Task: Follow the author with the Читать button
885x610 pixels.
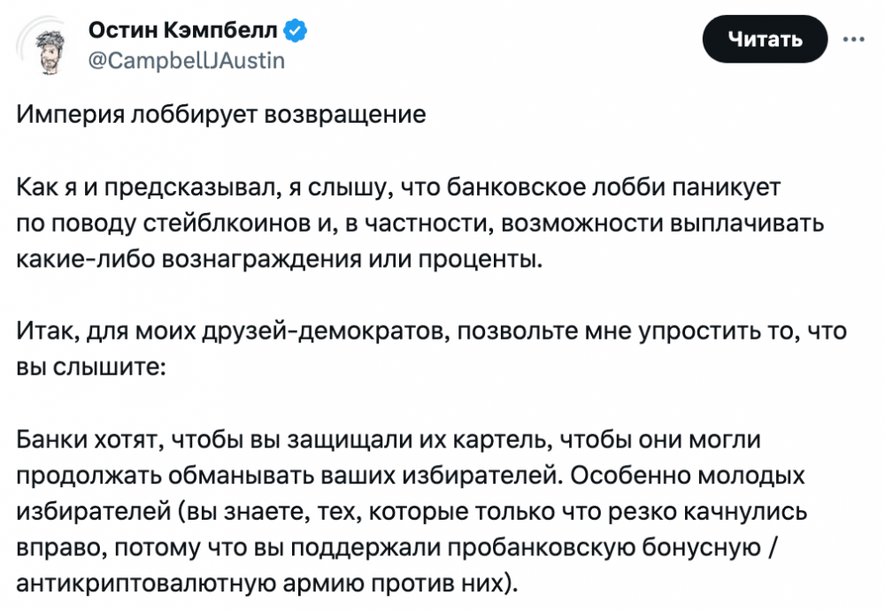Action: click(765, 39)
